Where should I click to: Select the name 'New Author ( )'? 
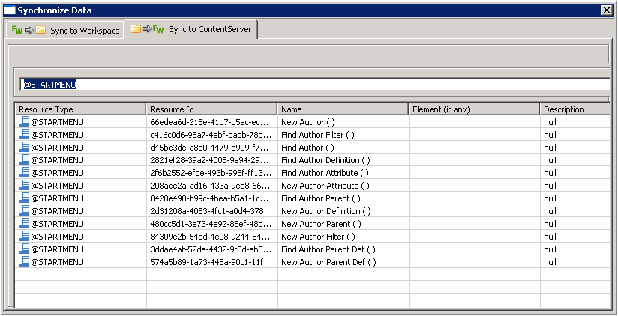(x=307, y=122)
